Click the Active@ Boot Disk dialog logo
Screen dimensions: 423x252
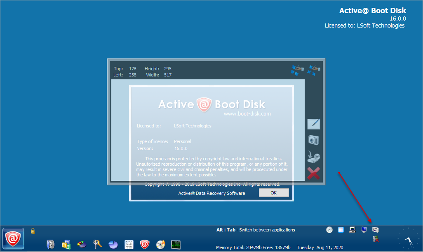[212, 104]
